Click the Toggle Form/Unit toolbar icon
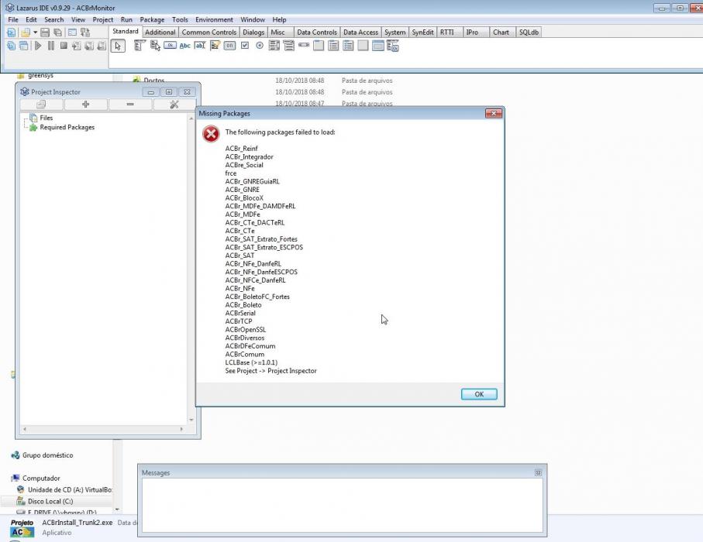This screenshot has width=703, height=542. click(x=85, y=33)
